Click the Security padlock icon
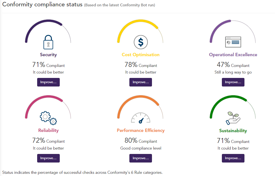275x176 pixels. pos(48,42)
